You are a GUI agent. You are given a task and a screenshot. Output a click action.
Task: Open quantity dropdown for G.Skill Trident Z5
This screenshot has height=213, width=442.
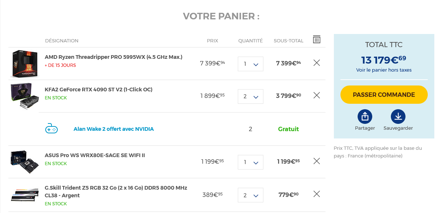pos(251,195)
